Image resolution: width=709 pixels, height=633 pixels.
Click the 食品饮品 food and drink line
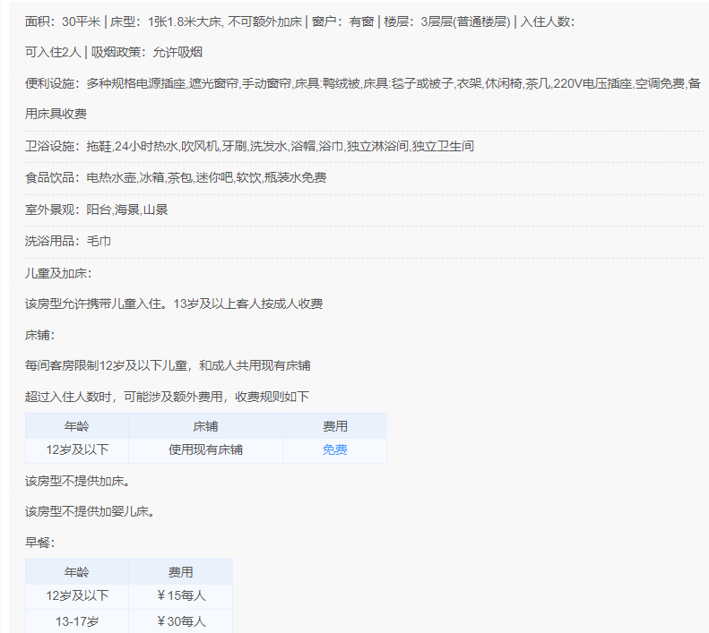click(176, 177)
